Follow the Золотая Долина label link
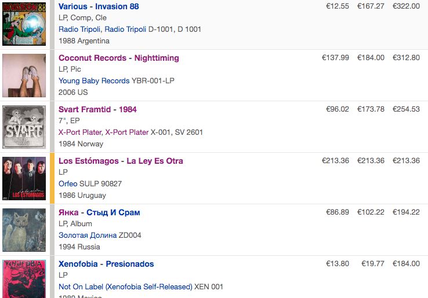428x298 pixels. click(88, 235)
